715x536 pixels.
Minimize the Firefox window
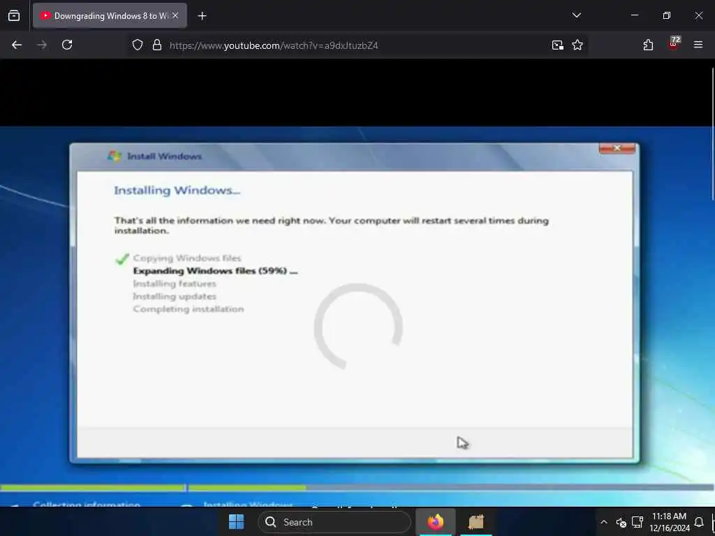[634, 15]
